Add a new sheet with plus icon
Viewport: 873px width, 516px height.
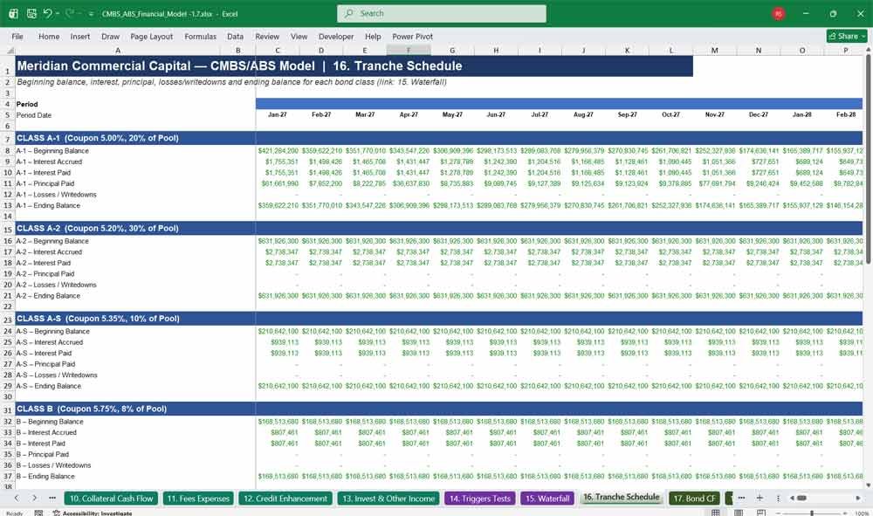point(760,499)
